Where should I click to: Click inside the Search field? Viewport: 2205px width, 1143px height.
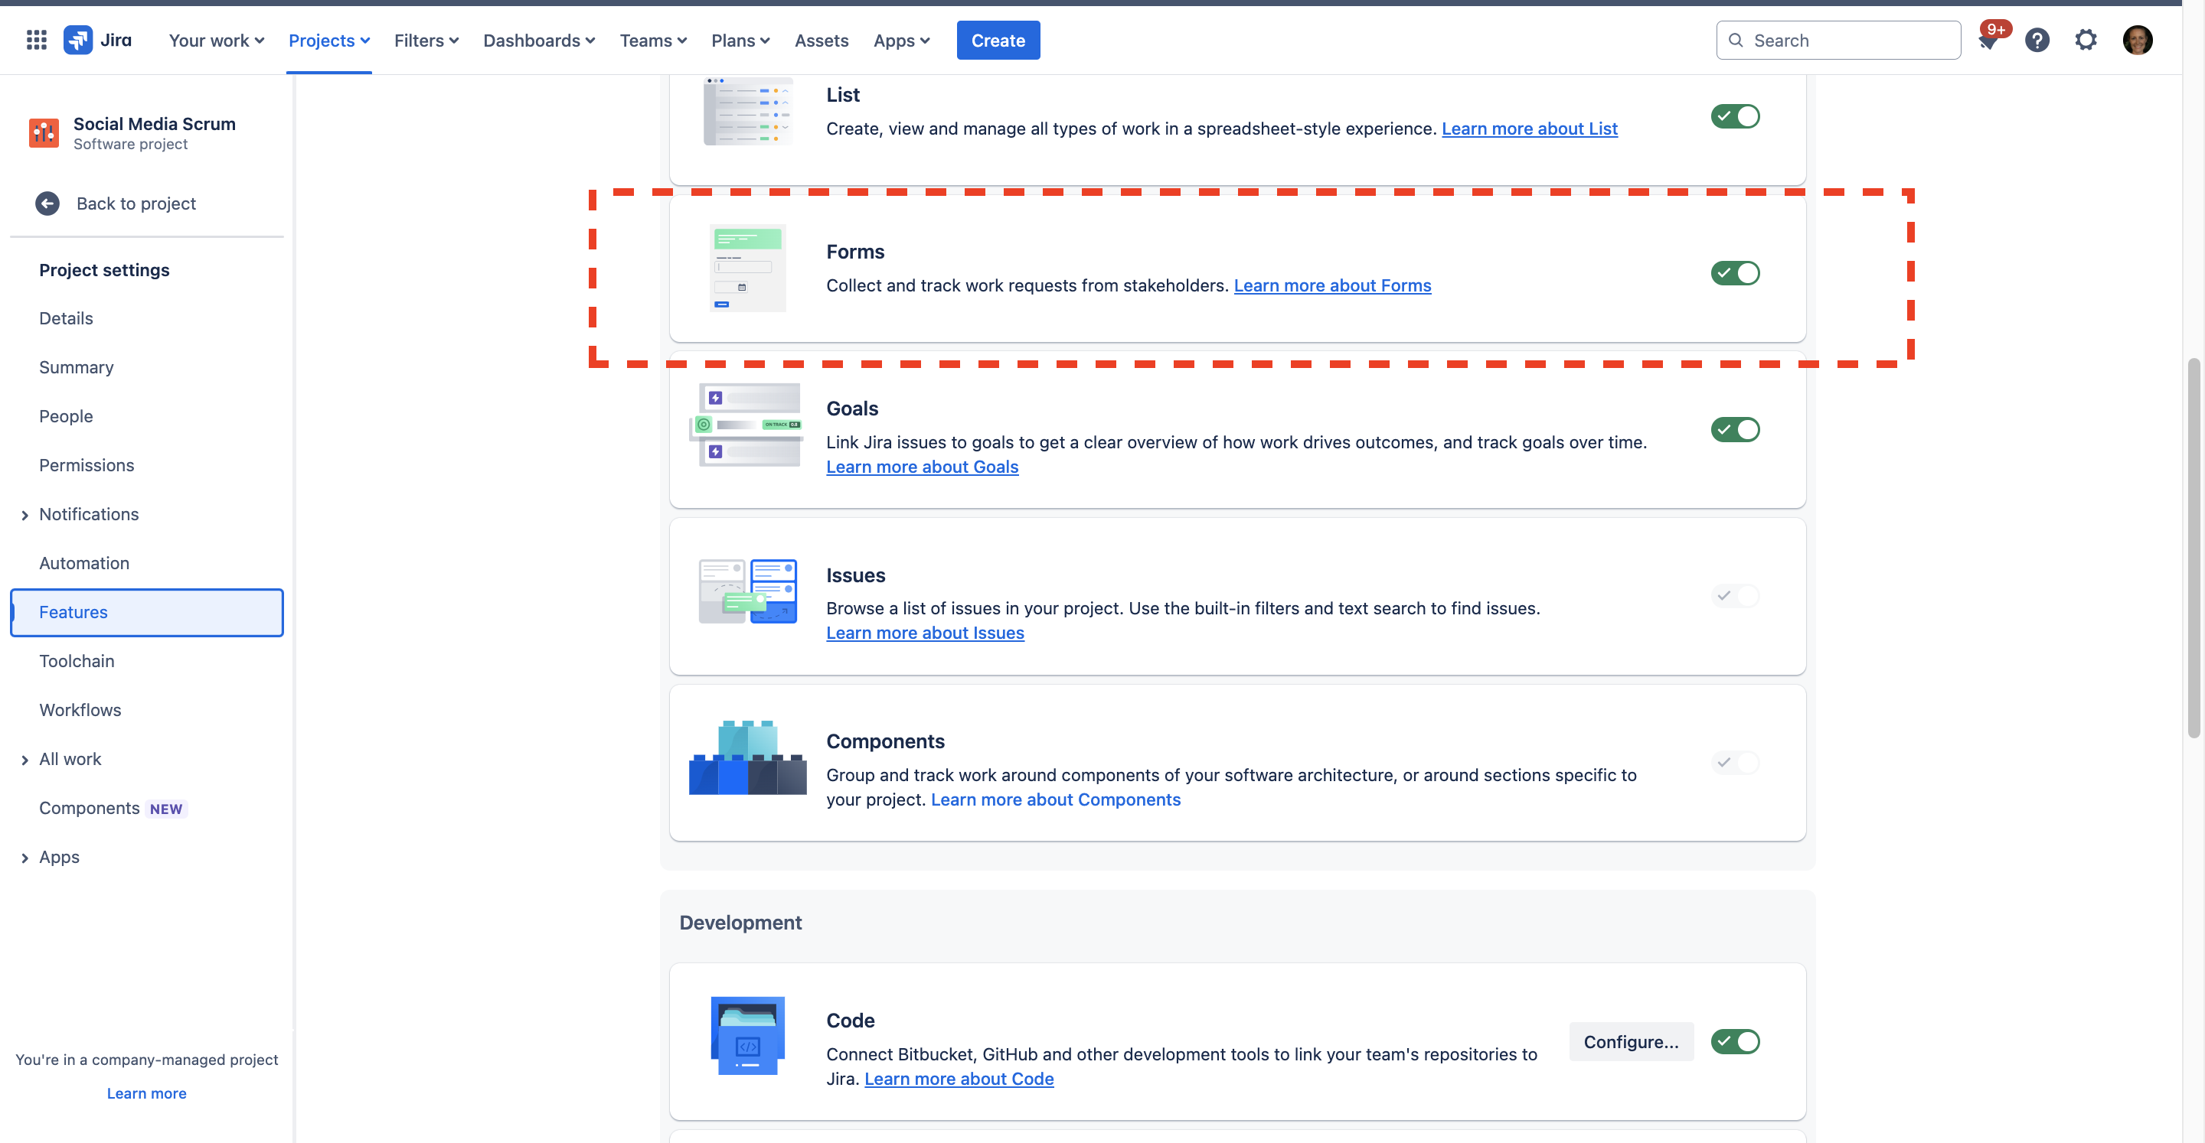click(1837, 39)
